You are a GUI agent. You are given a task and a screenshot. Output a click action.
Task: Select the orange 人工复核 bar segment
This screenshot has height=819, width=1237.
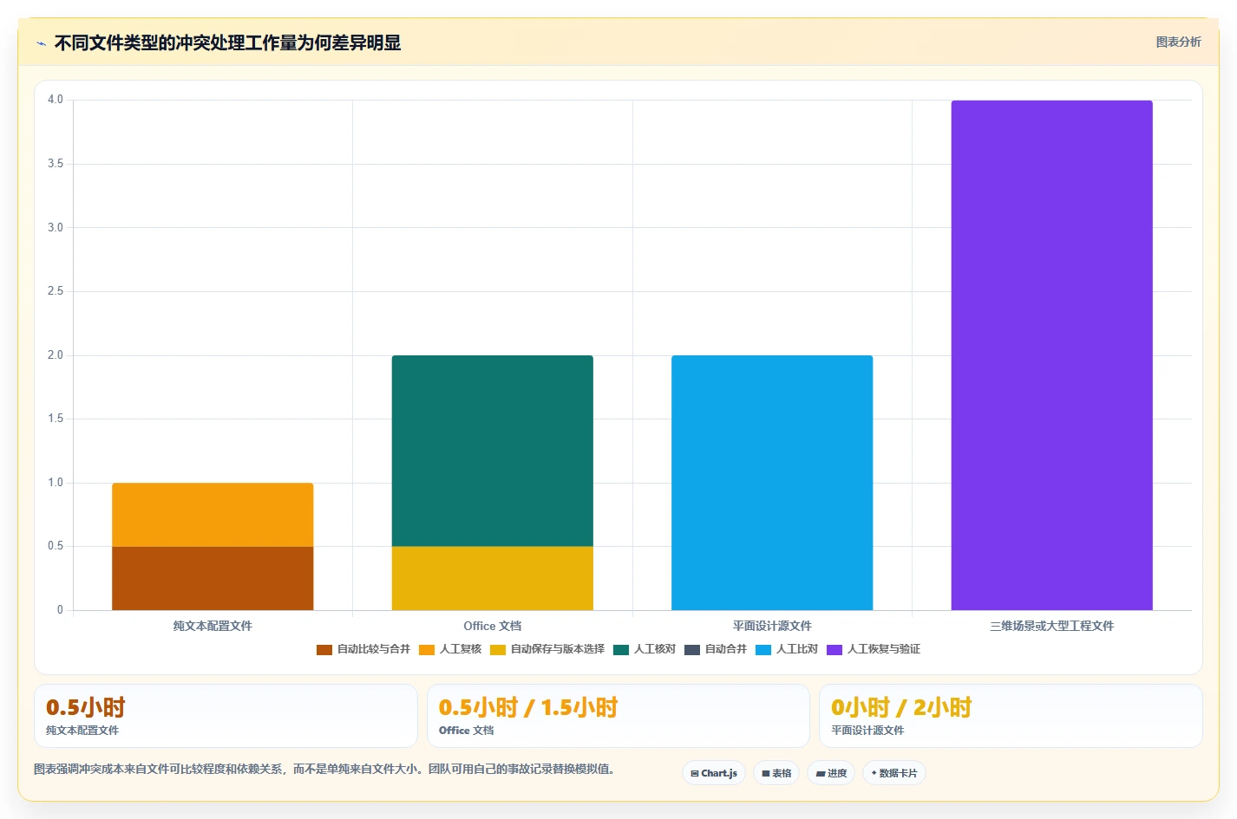tap(213, 515)
